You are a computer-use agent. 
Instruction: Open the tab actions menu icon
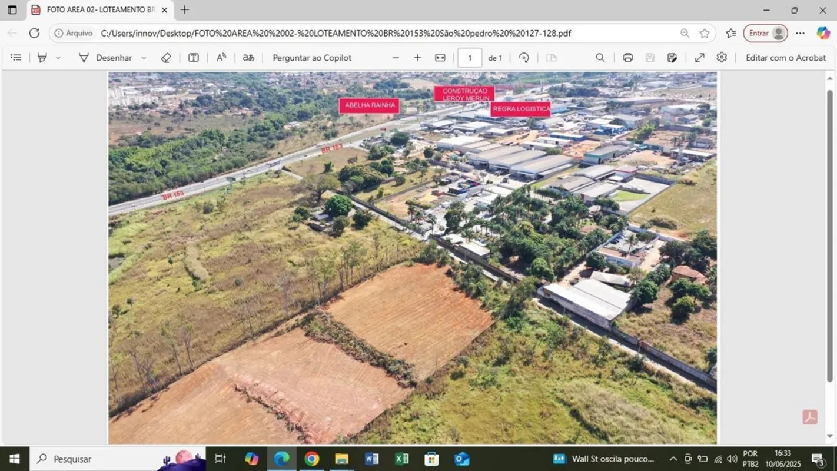click(12, 10)
